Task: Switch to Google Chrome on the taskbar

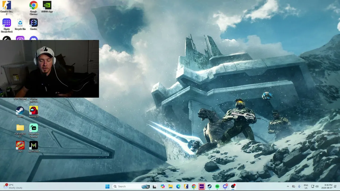Action: point(194,186)
